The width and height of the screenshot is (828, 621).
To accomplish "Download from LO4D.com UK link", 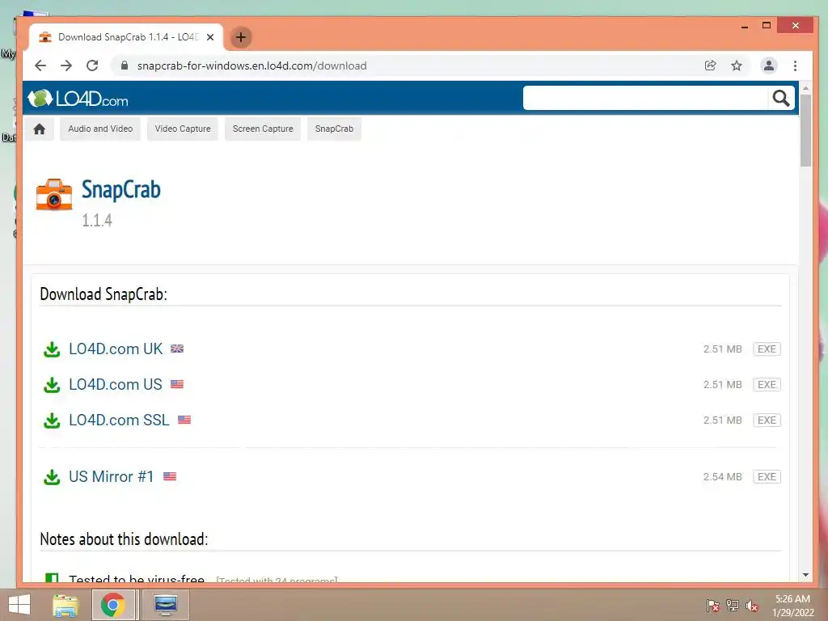I will (116, 349).
